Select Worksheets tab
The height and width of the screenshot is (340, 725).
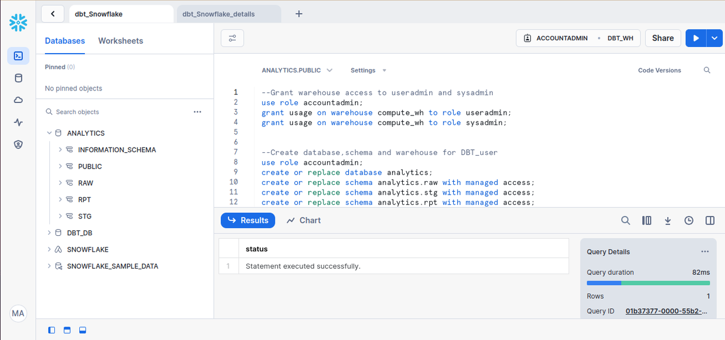tap(121, 41)
